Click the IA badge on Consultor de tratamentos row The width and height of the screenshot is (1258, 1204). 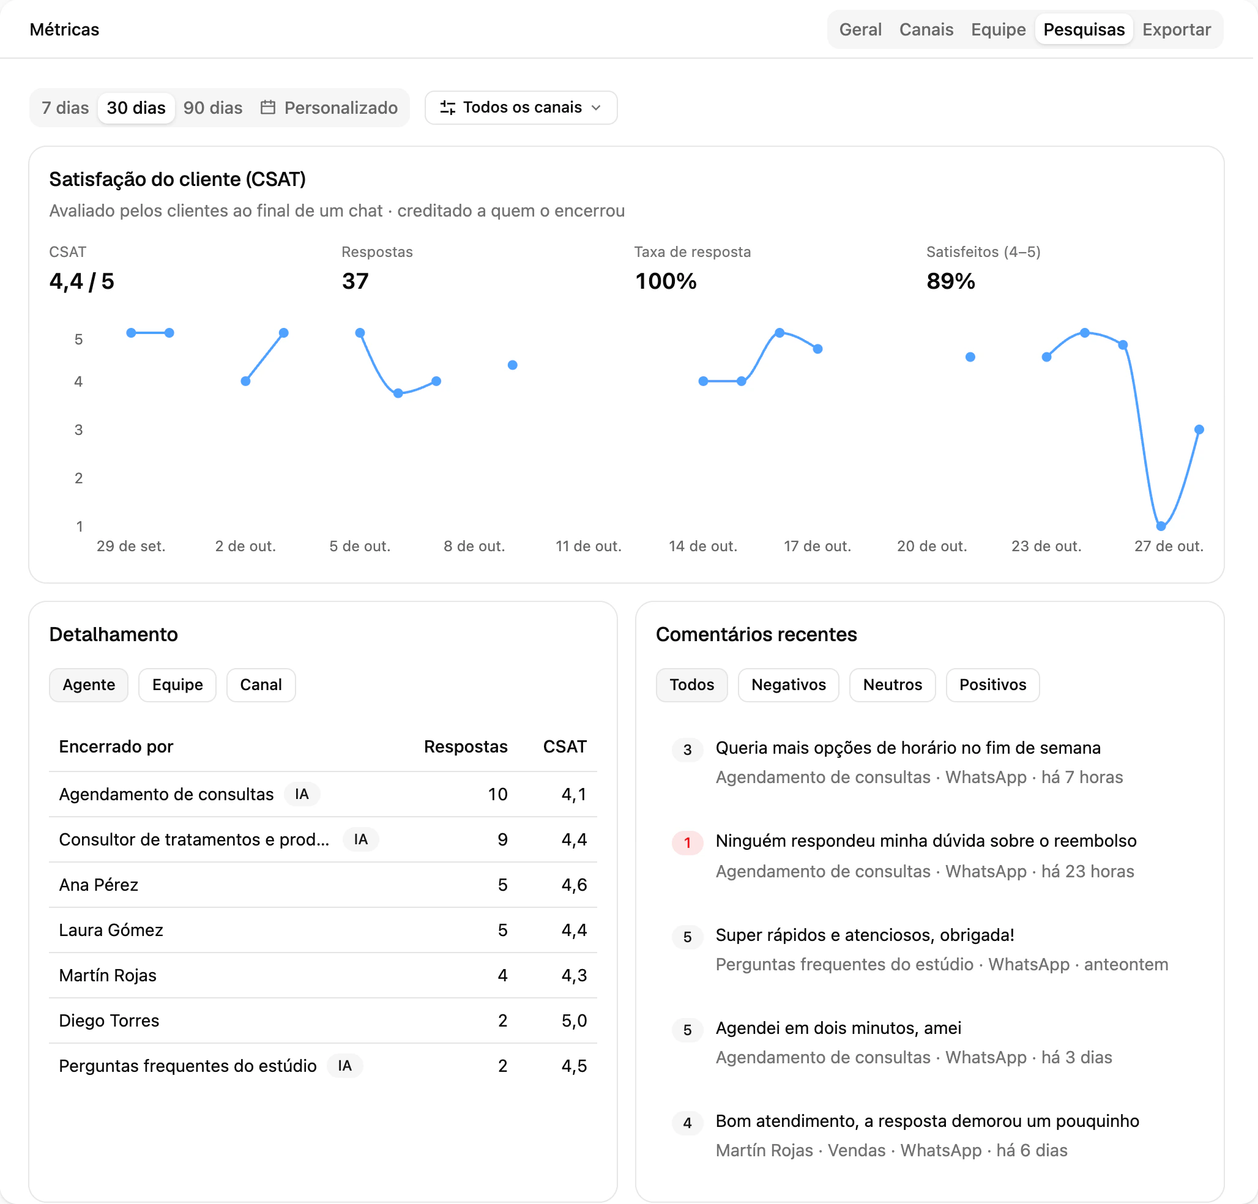pos(361,839)
